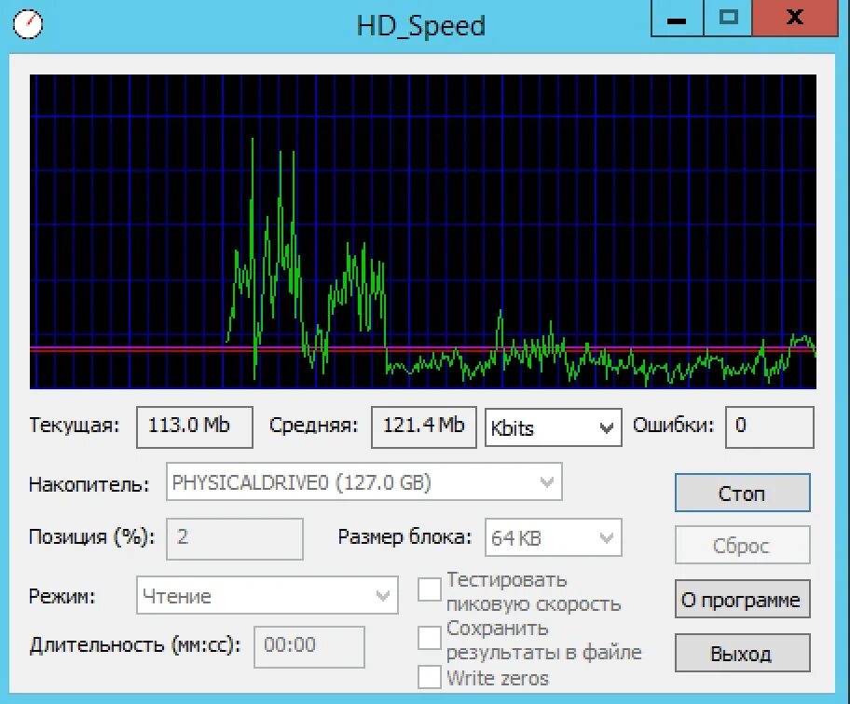Click the Размер блока label
The image size is (850, 704).
tap(404, 537)
